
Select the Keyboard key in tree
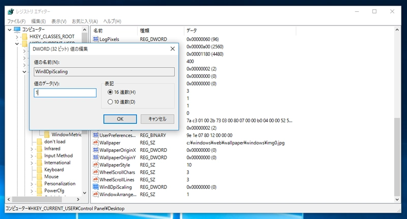pos(54,170)
